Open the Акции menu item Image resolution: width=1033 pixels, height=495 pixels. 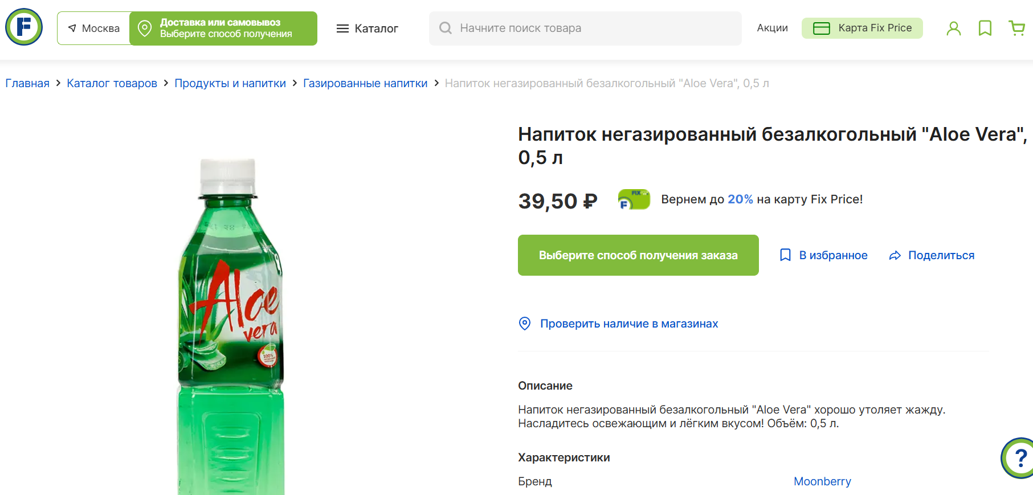tap(772, 28)
